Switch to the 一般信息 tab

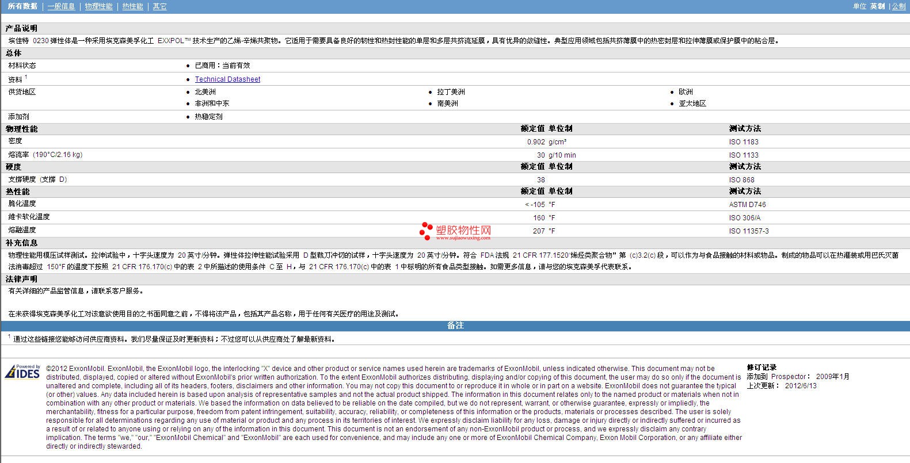61,6
